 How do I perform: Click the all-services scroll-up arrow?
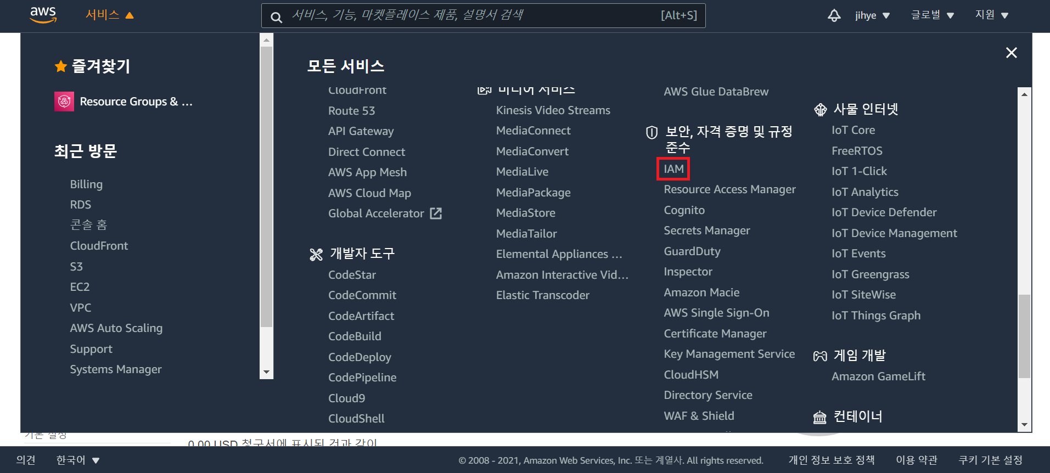click(1024, 94)
